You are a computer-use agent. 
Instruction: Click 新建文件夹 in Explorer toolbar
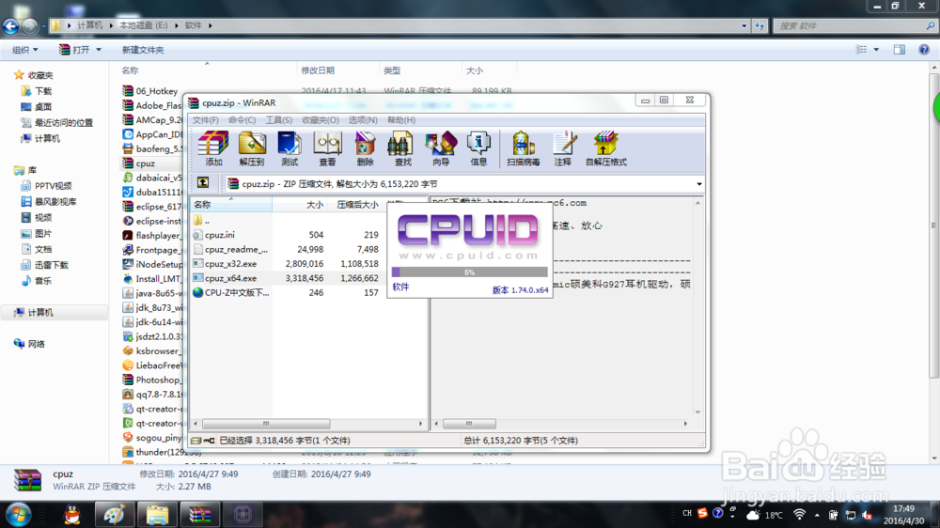tap(143, 50)
